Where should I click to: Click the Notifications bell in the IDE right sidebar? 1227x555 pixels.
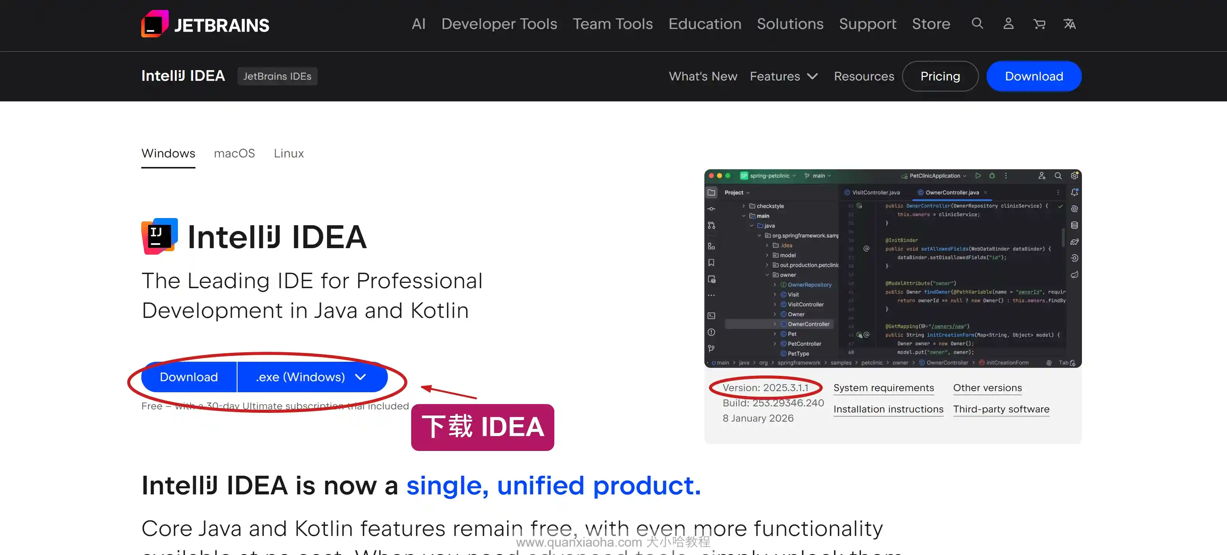point(1075,192)
